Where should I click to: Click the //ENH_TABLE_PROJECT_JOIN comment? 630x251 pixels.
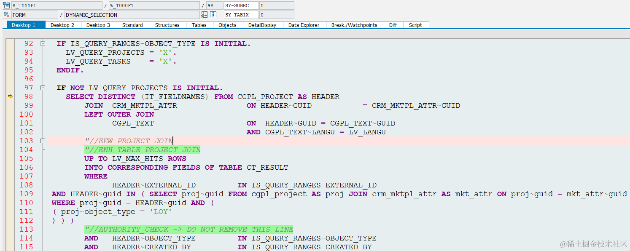[x=143, y=150]
